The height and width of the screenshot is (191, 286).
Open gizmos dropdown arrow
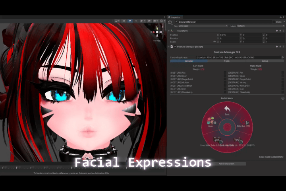[164, 21]
